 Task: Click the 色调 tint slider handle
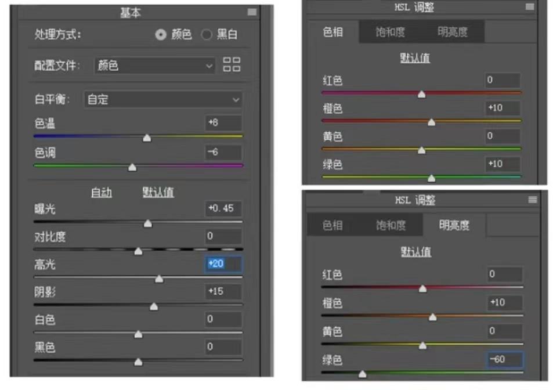[132, 167]
